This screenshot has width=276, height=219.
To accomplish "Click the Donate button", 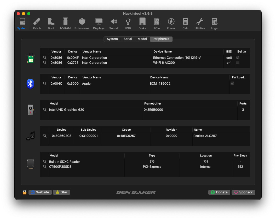I will click(219, 192).
